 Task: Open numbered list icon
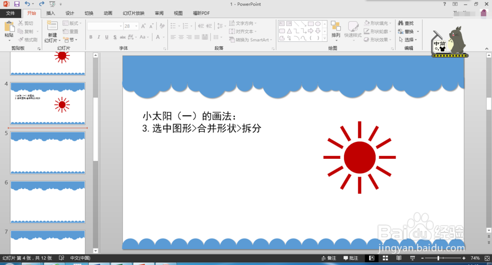(x=185, y=26)
